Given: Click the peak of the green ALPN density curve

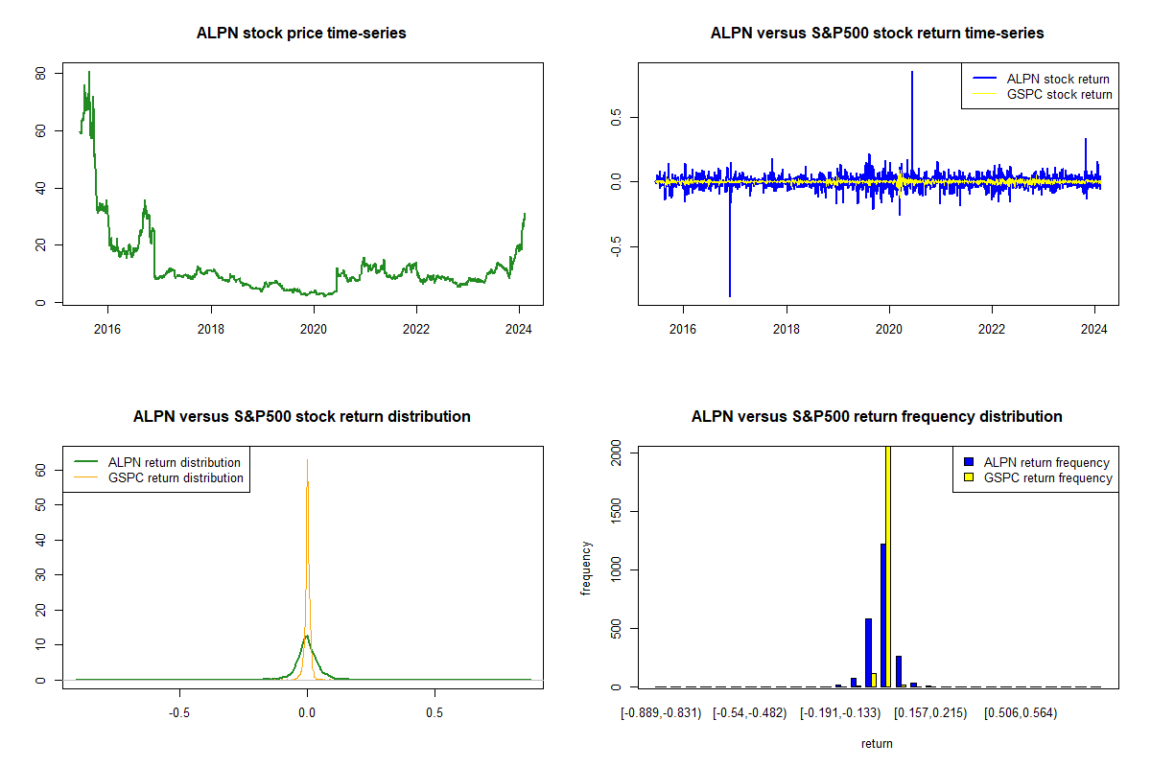Looking at the screenshot, I should click(306, 636).
